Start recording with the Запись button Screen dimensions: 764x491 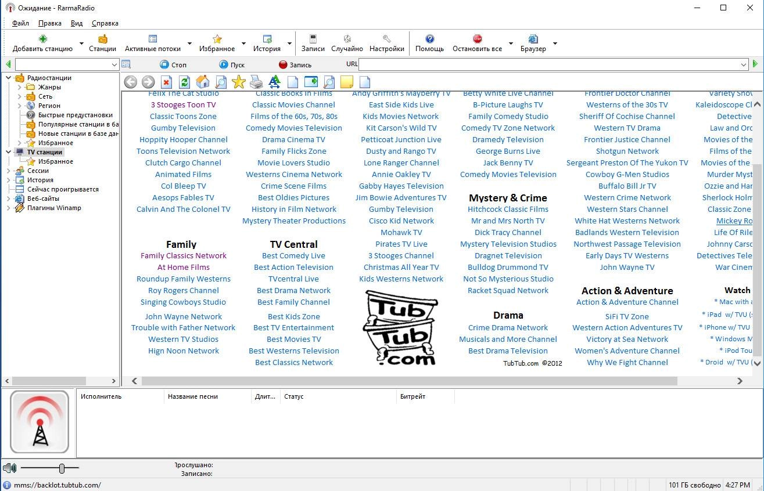point(295,65)
